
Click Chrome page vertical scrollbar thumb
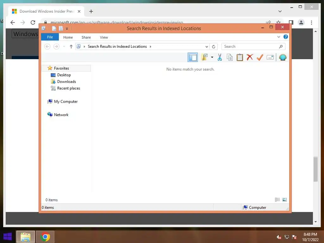(315, 169)
